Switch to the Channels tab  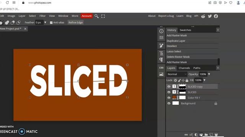(184, 68)
